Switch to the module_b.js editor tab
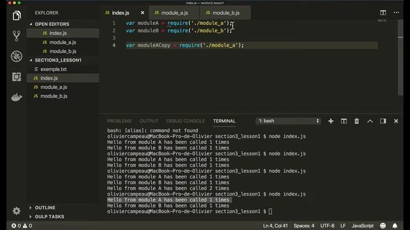The height and width of the screenshot is (230, 410). (x=225, y=13)
